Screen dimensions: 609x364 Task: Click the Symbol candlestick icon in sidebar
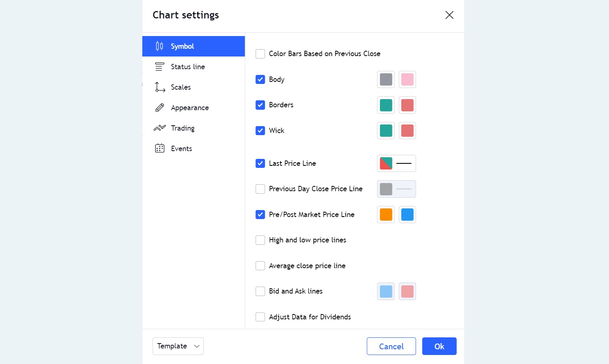(x=160, y=46)
